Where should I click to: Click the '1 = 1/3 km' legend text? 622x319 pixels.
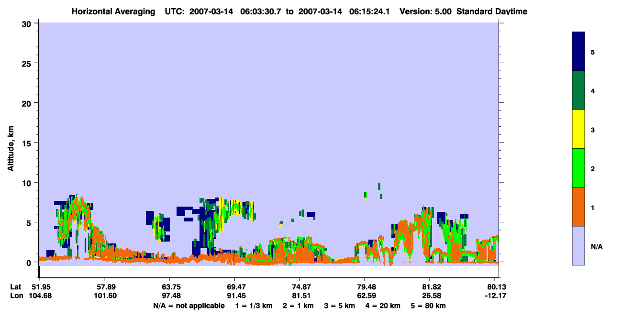(254, 306)
